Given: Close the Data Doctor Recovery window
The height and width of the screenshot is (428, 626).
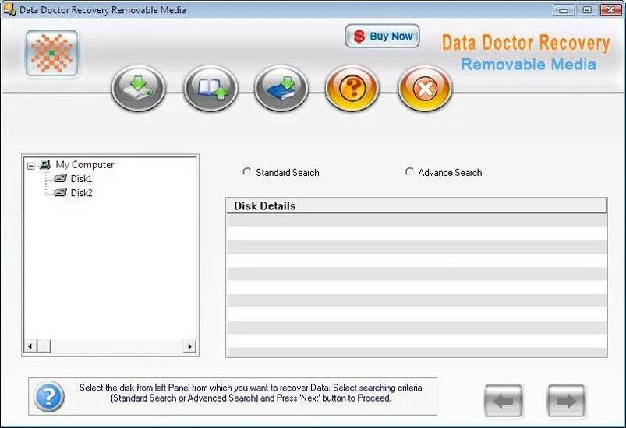Looking at the screenshot, I should tap(611, 10).
